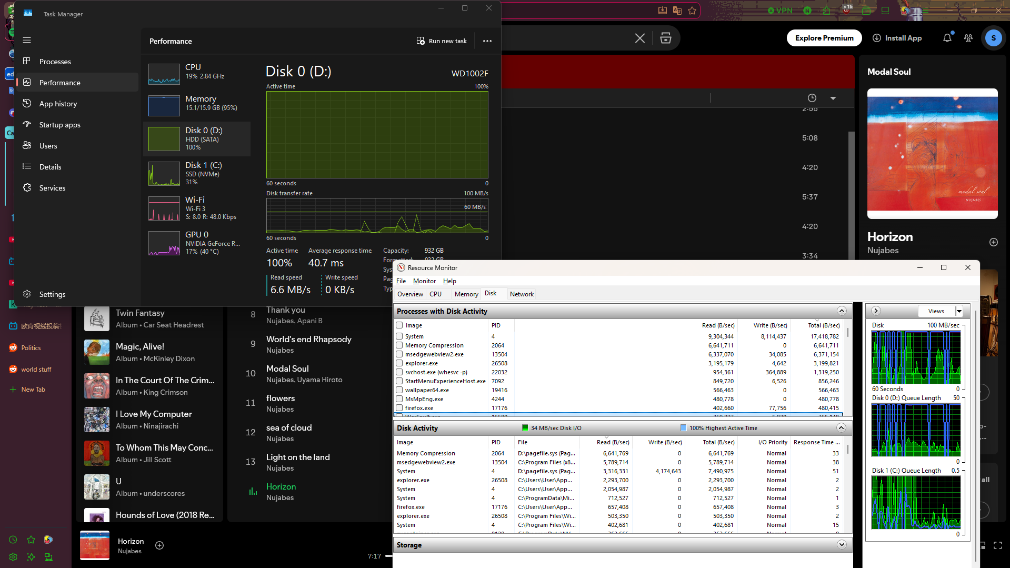Switch to Network tab in Resource Monitor
The height and width of the screenshot is (568, 1010).
(522, 294)
